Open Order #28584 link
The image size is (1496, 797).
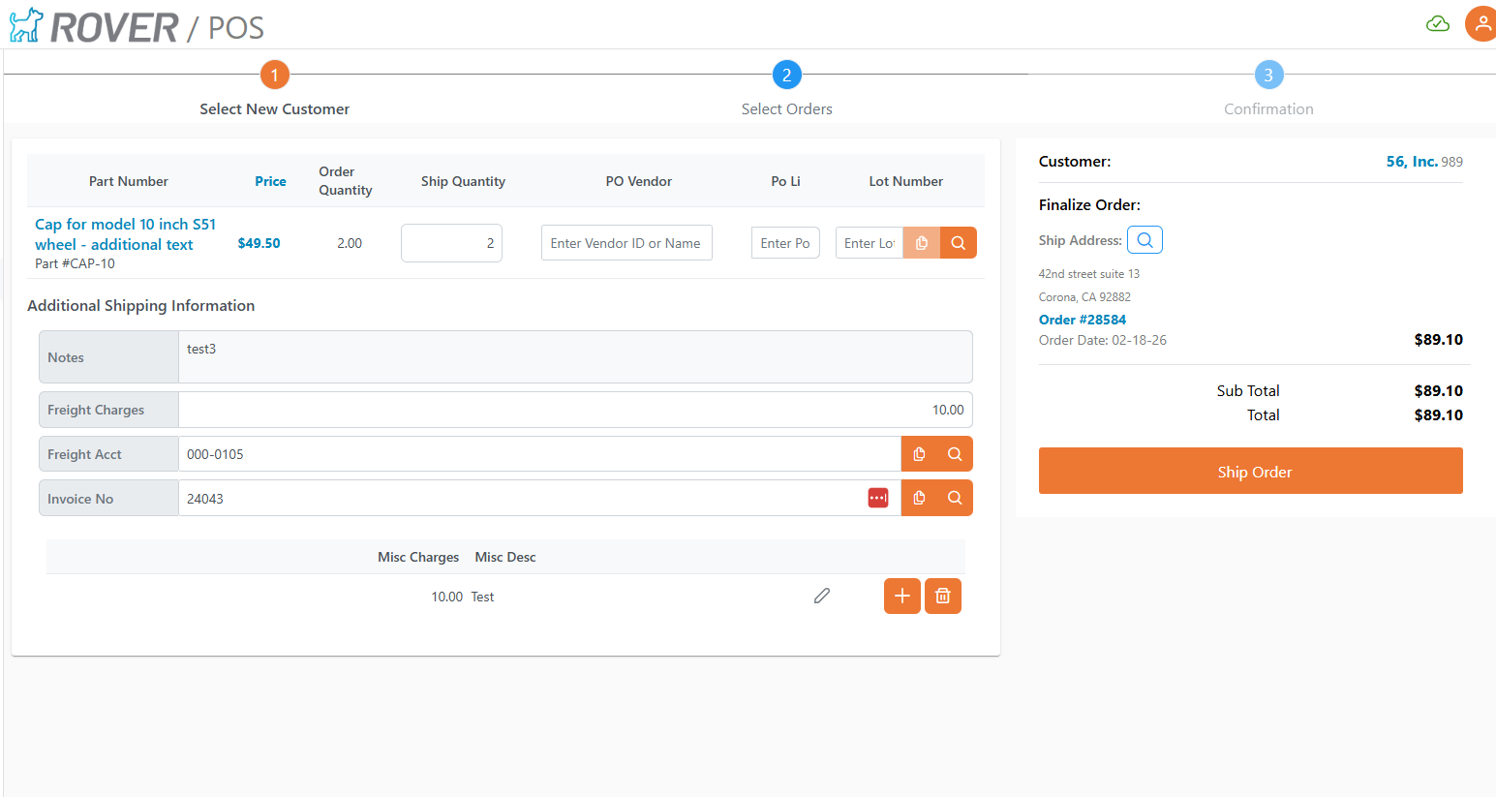(x=1082, y=320)
